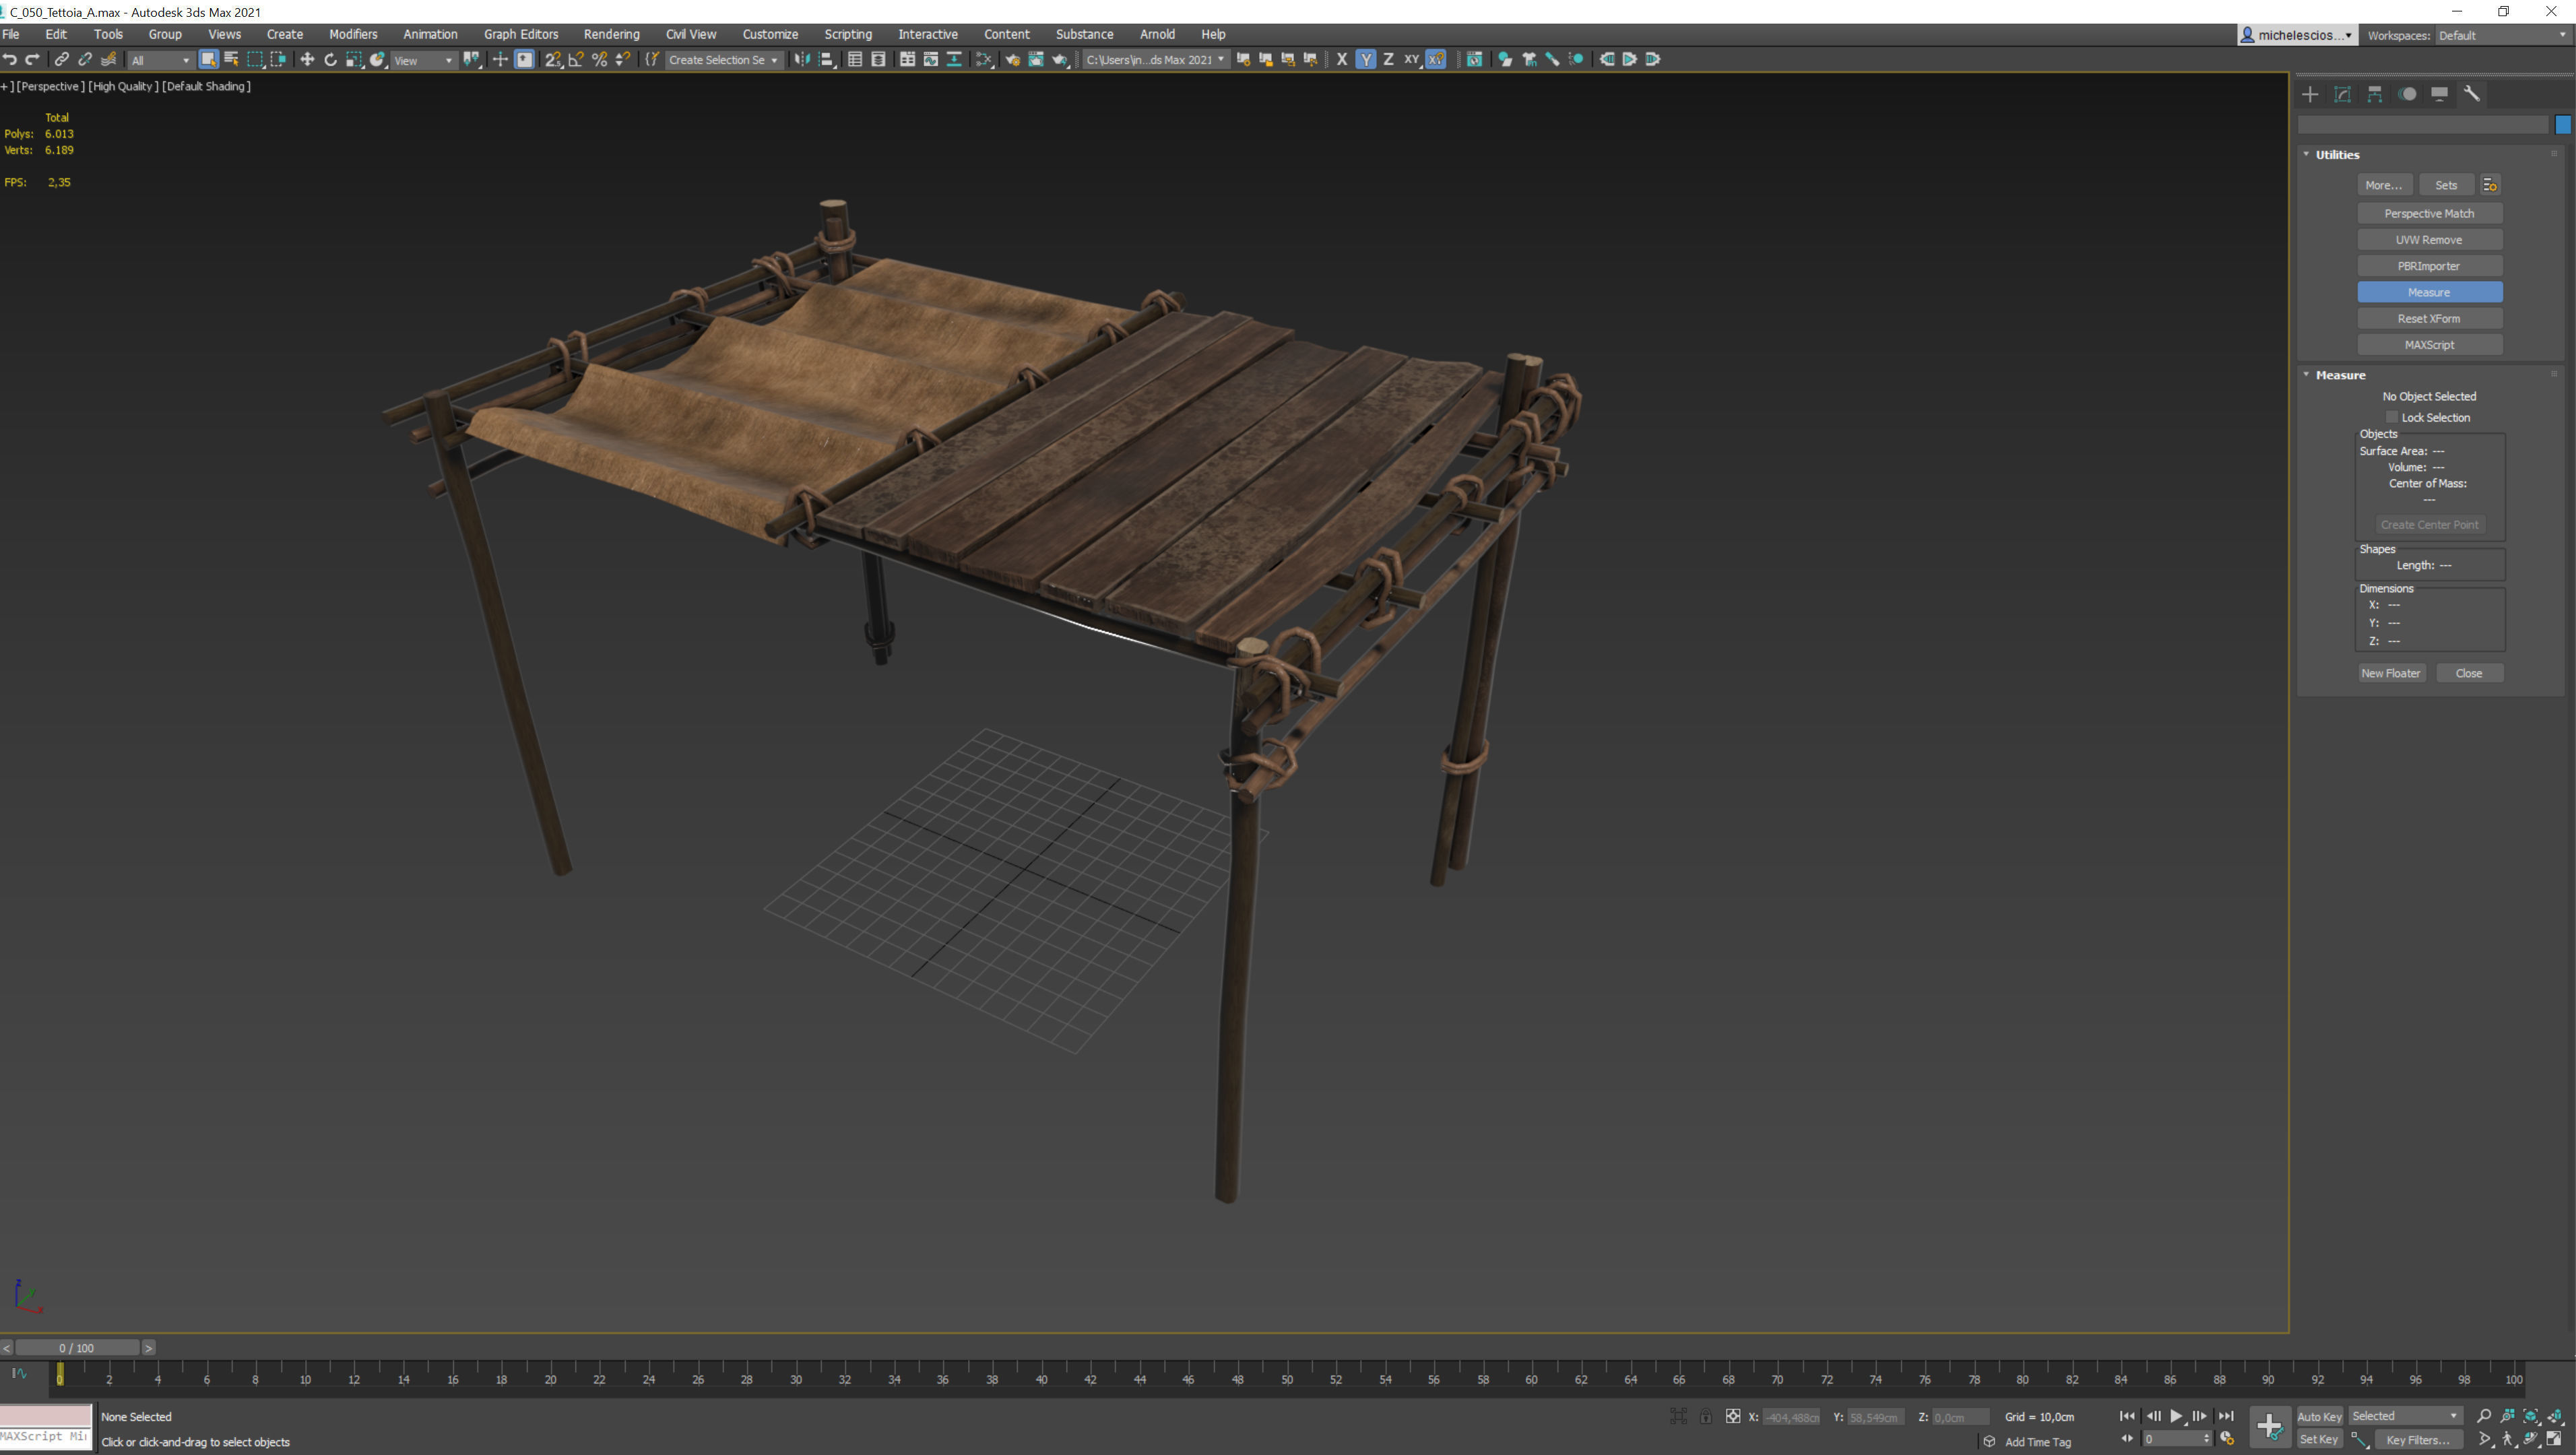Open the Configure Button Sets icon

[2490, 185]
